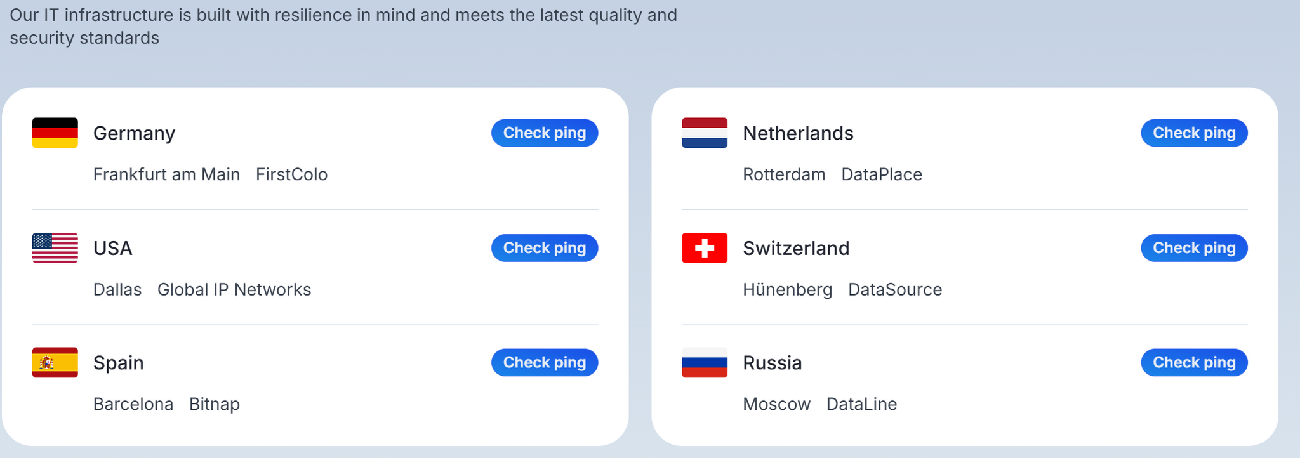Click the DataLine data center label
This screenshot has height=458, width=1300.
[861, 404]
